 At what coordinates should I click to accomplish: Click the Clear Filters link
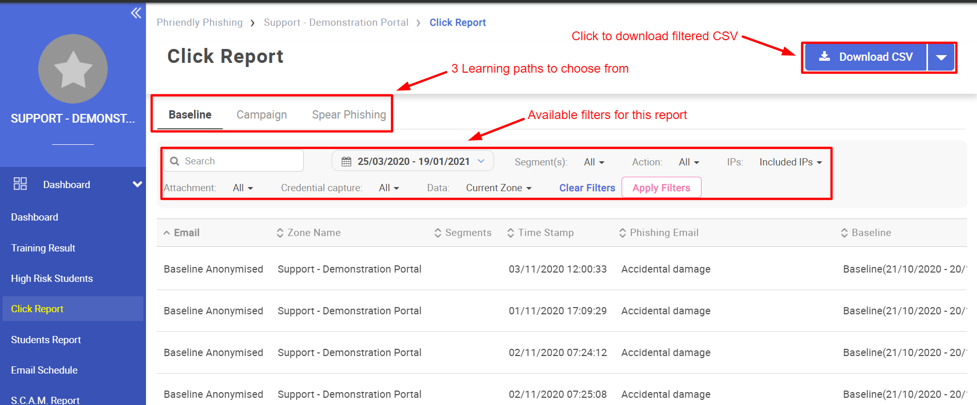tap(587, 188)
